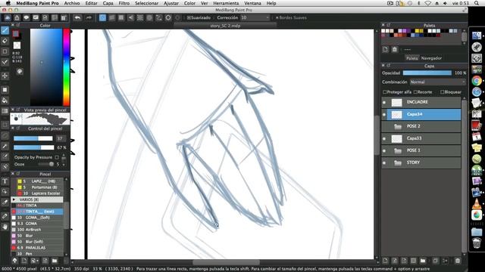
Task: Select the STORY folder layer
Action: click(x=424, y=162)
